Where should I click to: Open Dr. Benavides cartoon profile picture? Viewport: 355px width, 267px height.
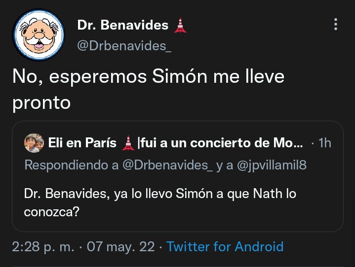click(x=39, y=35)
